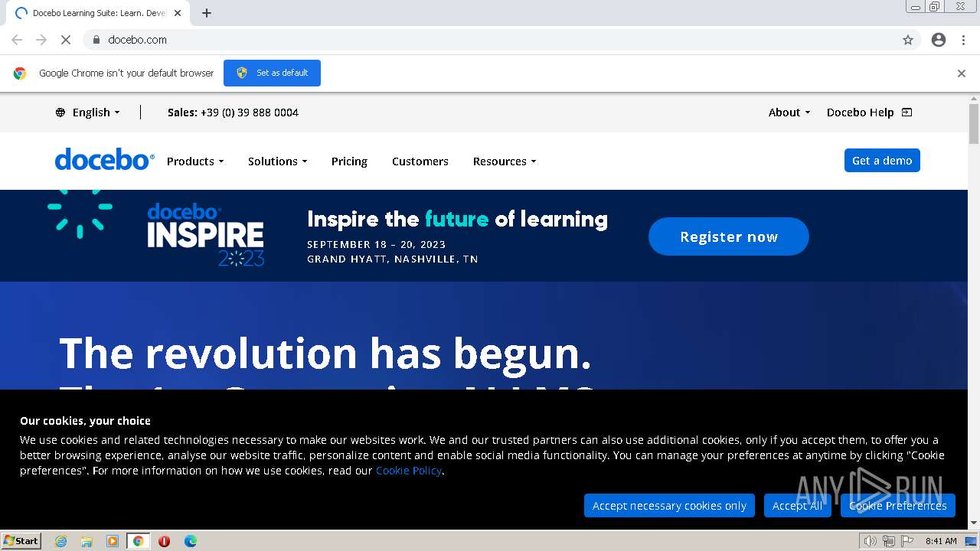Open Internet Explorer from taskbar
Image resolution: width=980 pixels, height=551 pixels.
click(x=60, y=541)
